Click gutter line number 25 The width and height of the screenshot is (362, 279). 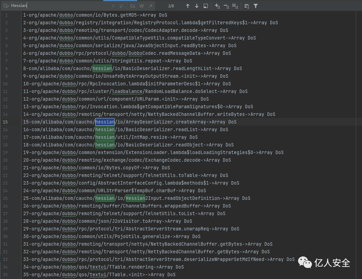[x=5, y=198]
